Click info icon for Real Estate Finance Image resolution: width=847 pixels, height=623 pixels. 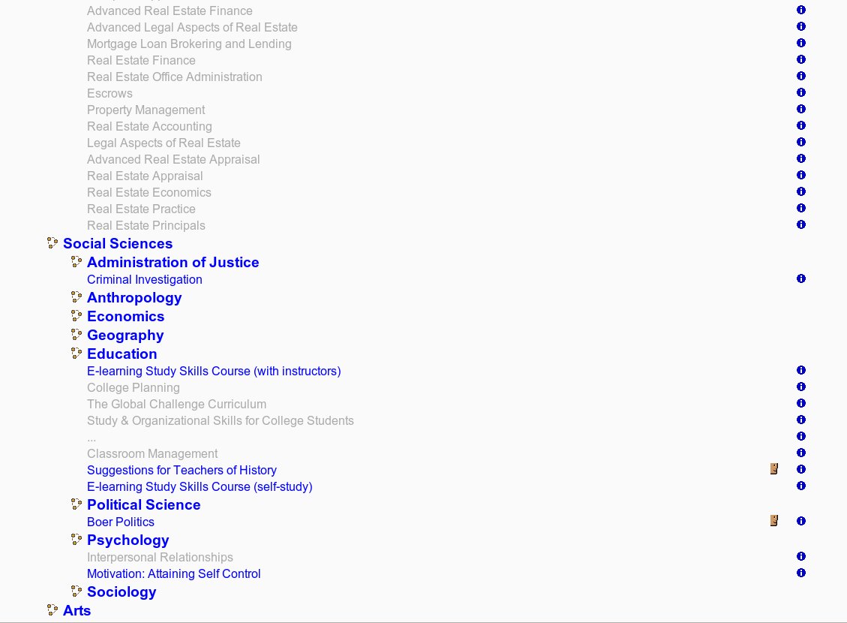tap(801, 59)
